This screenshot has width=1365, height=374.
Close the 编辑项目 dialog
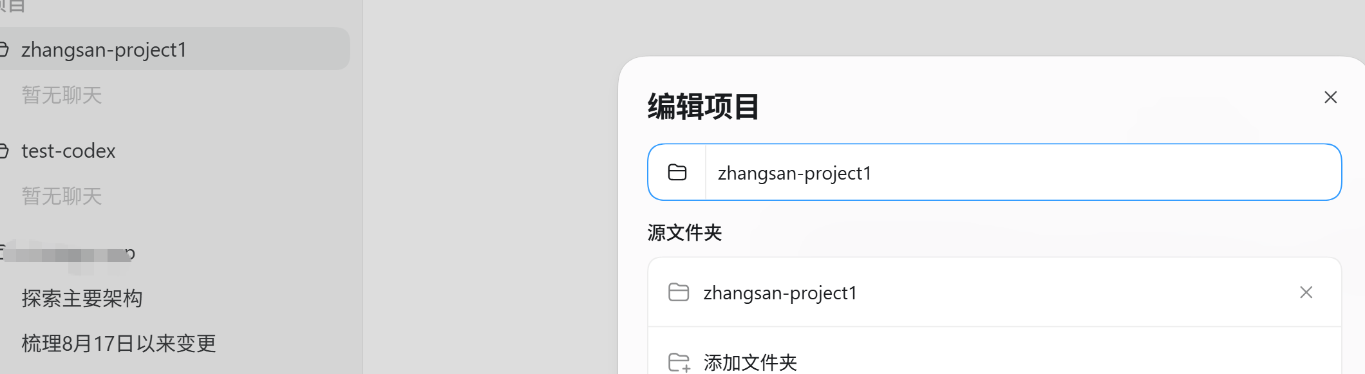tap(1330, 97)
